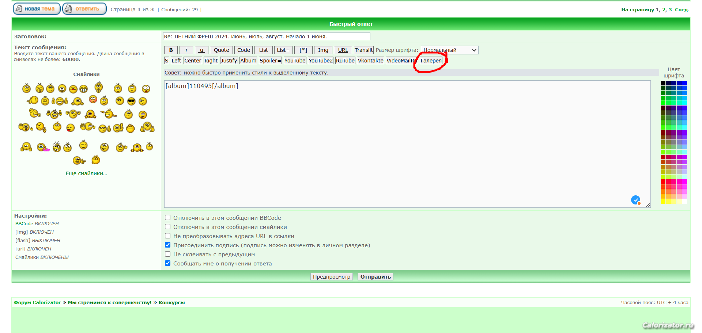Toggle disable BBCode in this message
The width and height of the screenshot is (702, 333).
point(168,218)
